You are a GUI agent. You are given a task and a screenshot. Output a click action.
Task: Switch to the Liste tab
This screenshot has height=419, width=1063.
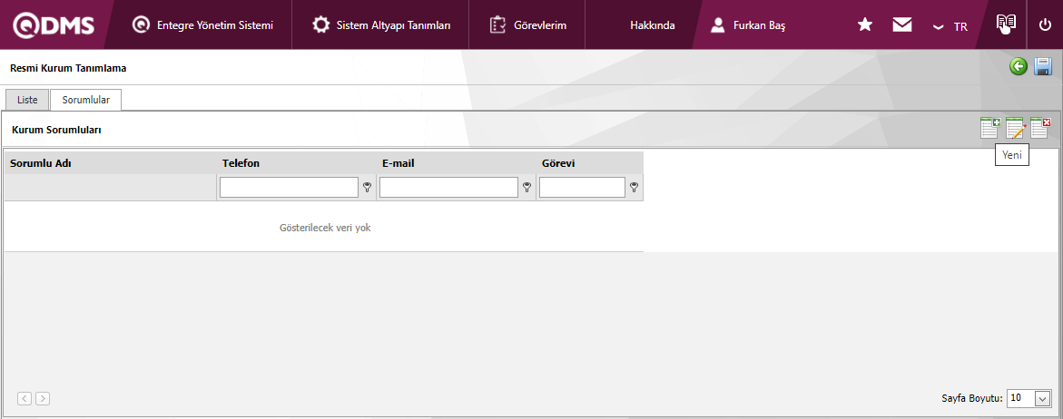(x=27, y=100)
